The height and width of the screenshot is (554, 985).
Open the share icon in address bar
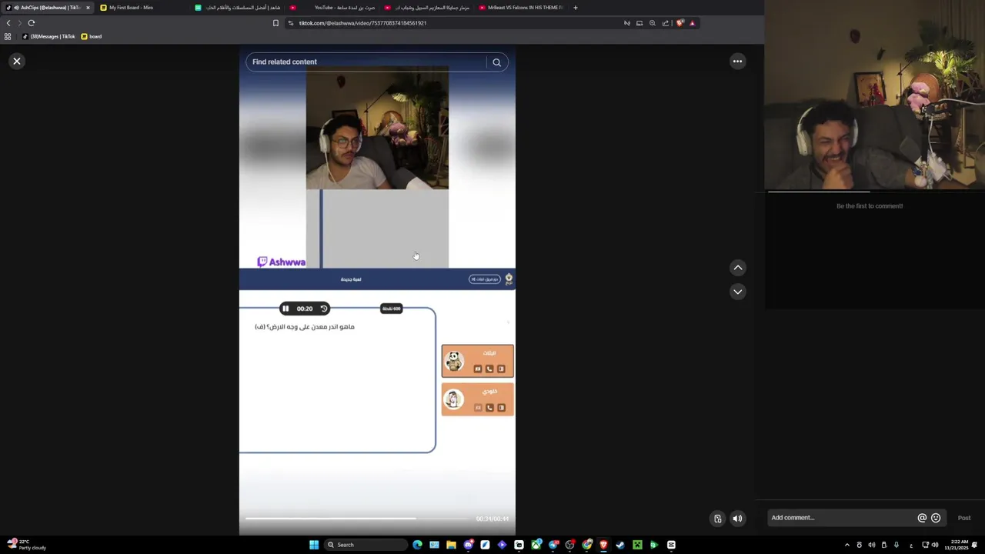point(666,23)
